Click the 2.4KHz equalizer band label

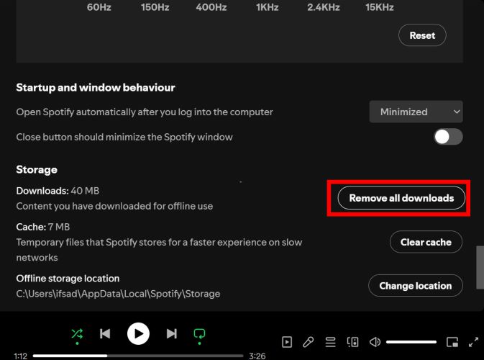pos(324,7)
